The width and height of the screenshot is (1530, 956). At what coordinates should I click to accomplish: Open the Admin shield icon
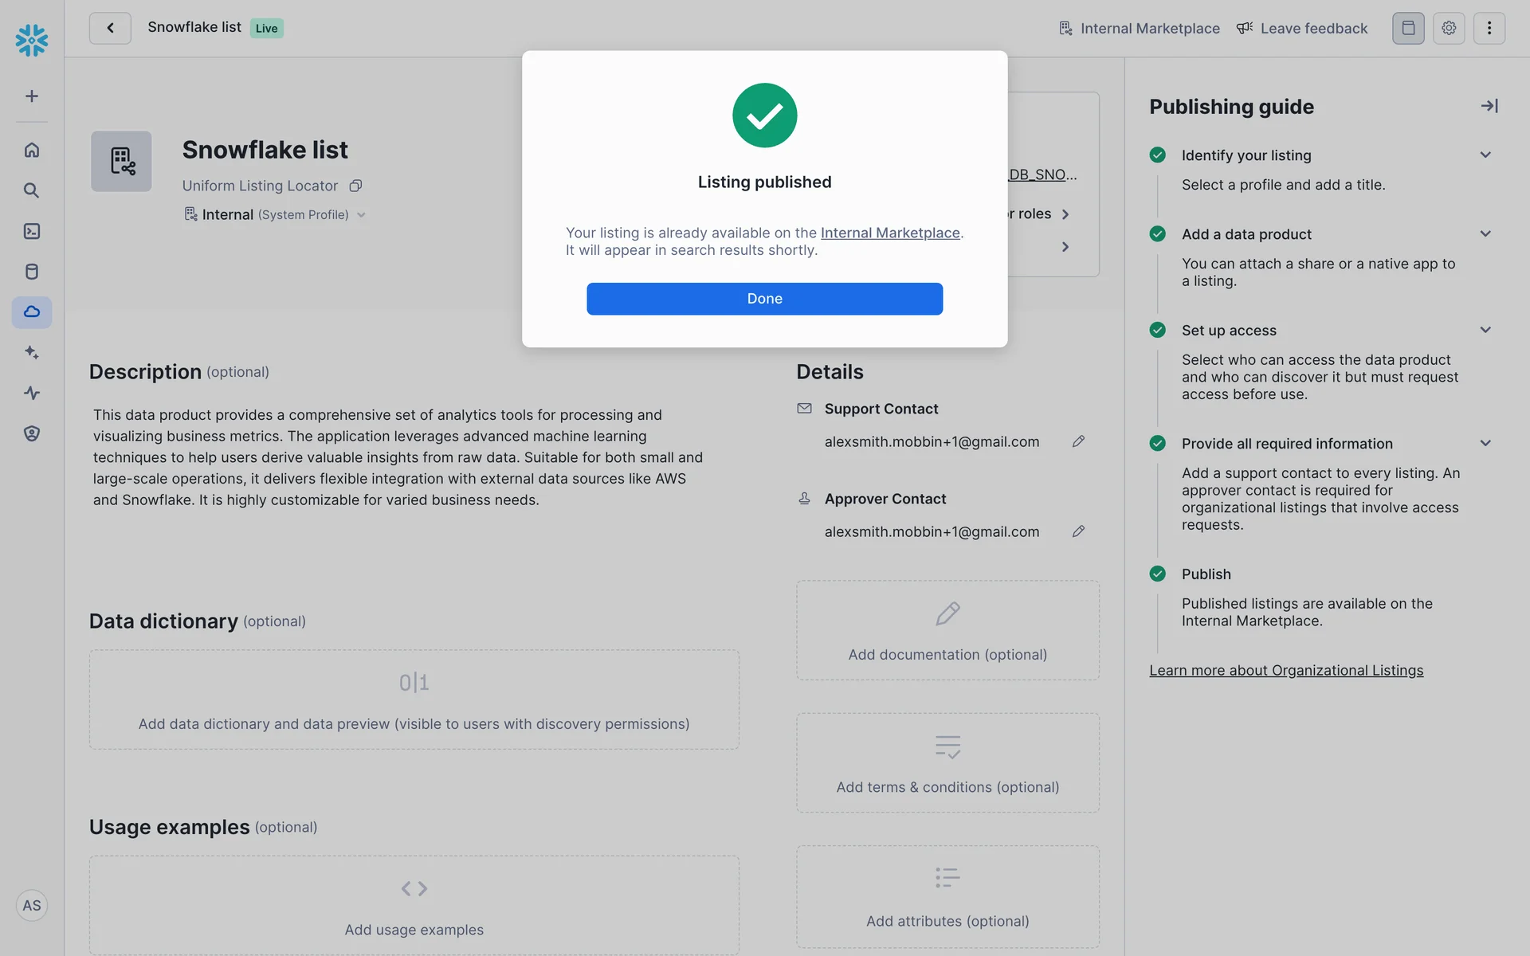32,433
